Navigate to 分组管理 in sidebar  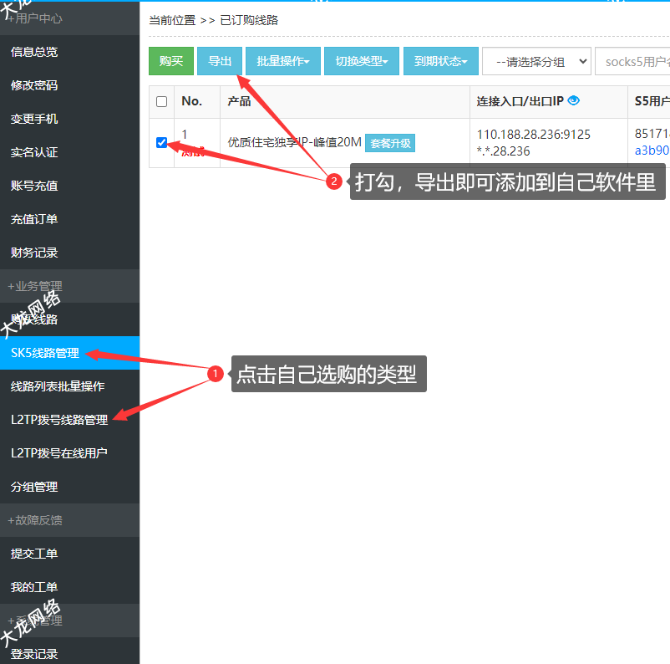(x=34, y=487)
